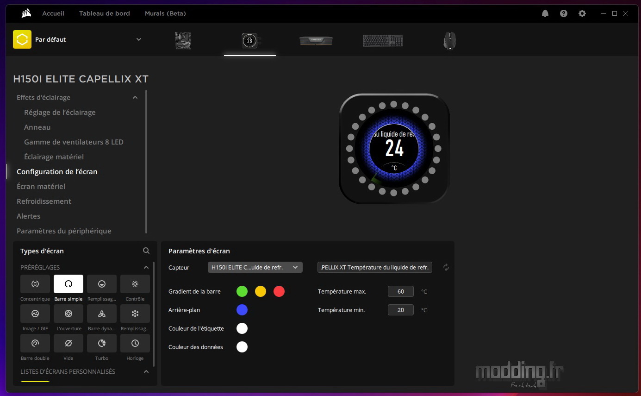Change the yellow bar gradient color

[x=261, y=291]
